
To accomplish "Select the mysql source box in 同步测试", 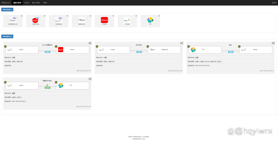I will pos(113,50).
